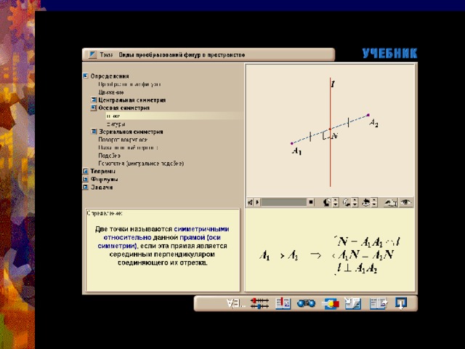This screenshot has width=465, height=349.
Task: Expand the Задачи section
Action: pos(86,187)
